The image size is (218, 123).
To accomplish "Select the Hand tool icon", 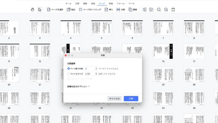I will [32, 10].
